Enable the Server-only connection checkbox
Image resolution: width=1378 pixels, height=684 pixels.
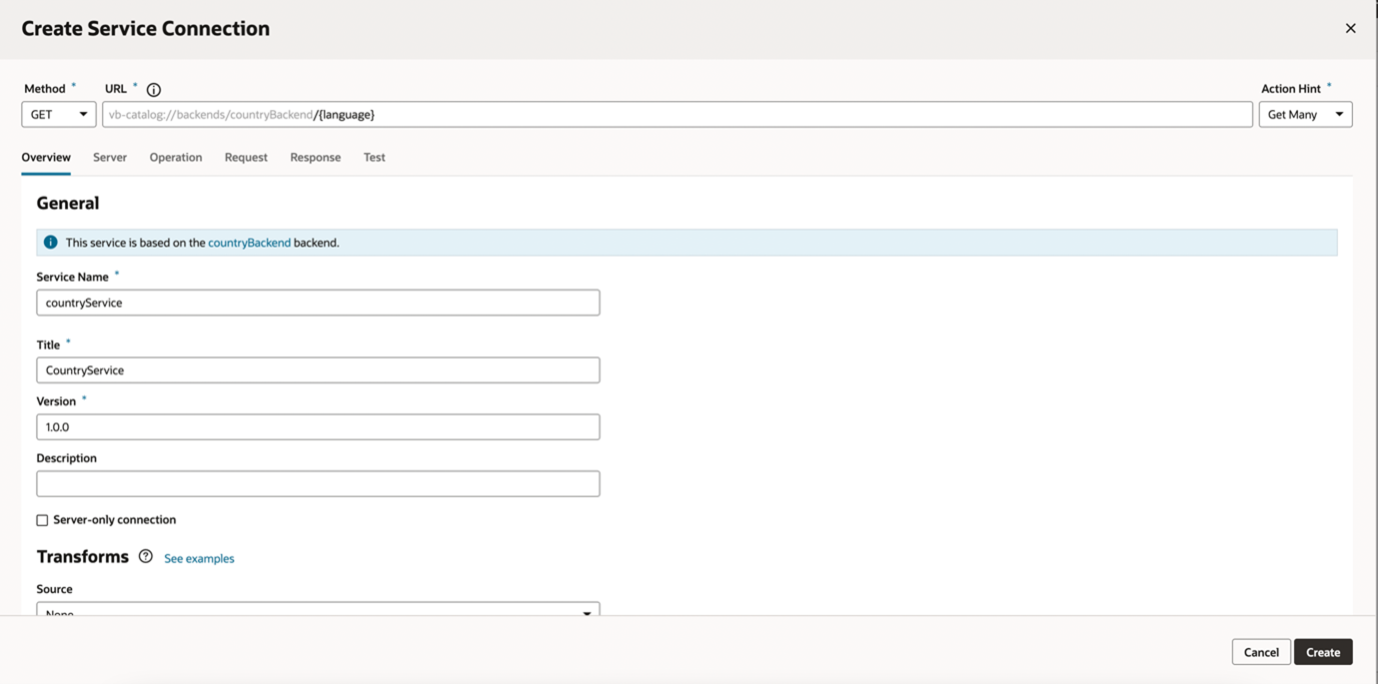coord(41,519)
